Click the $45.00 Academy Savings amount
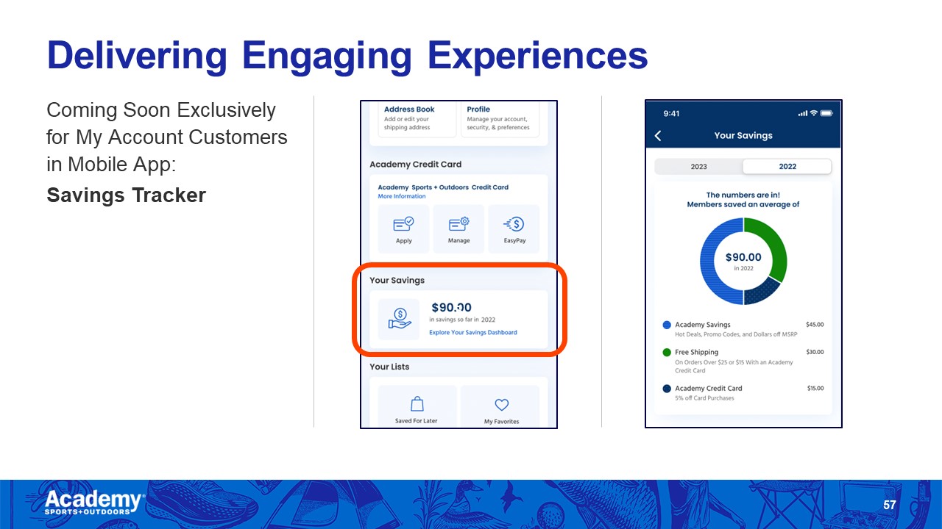 (x=815, y=325)
